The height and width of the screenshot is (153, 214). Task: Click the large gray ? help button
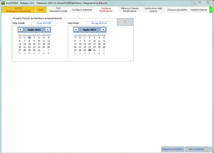(125, 22)
